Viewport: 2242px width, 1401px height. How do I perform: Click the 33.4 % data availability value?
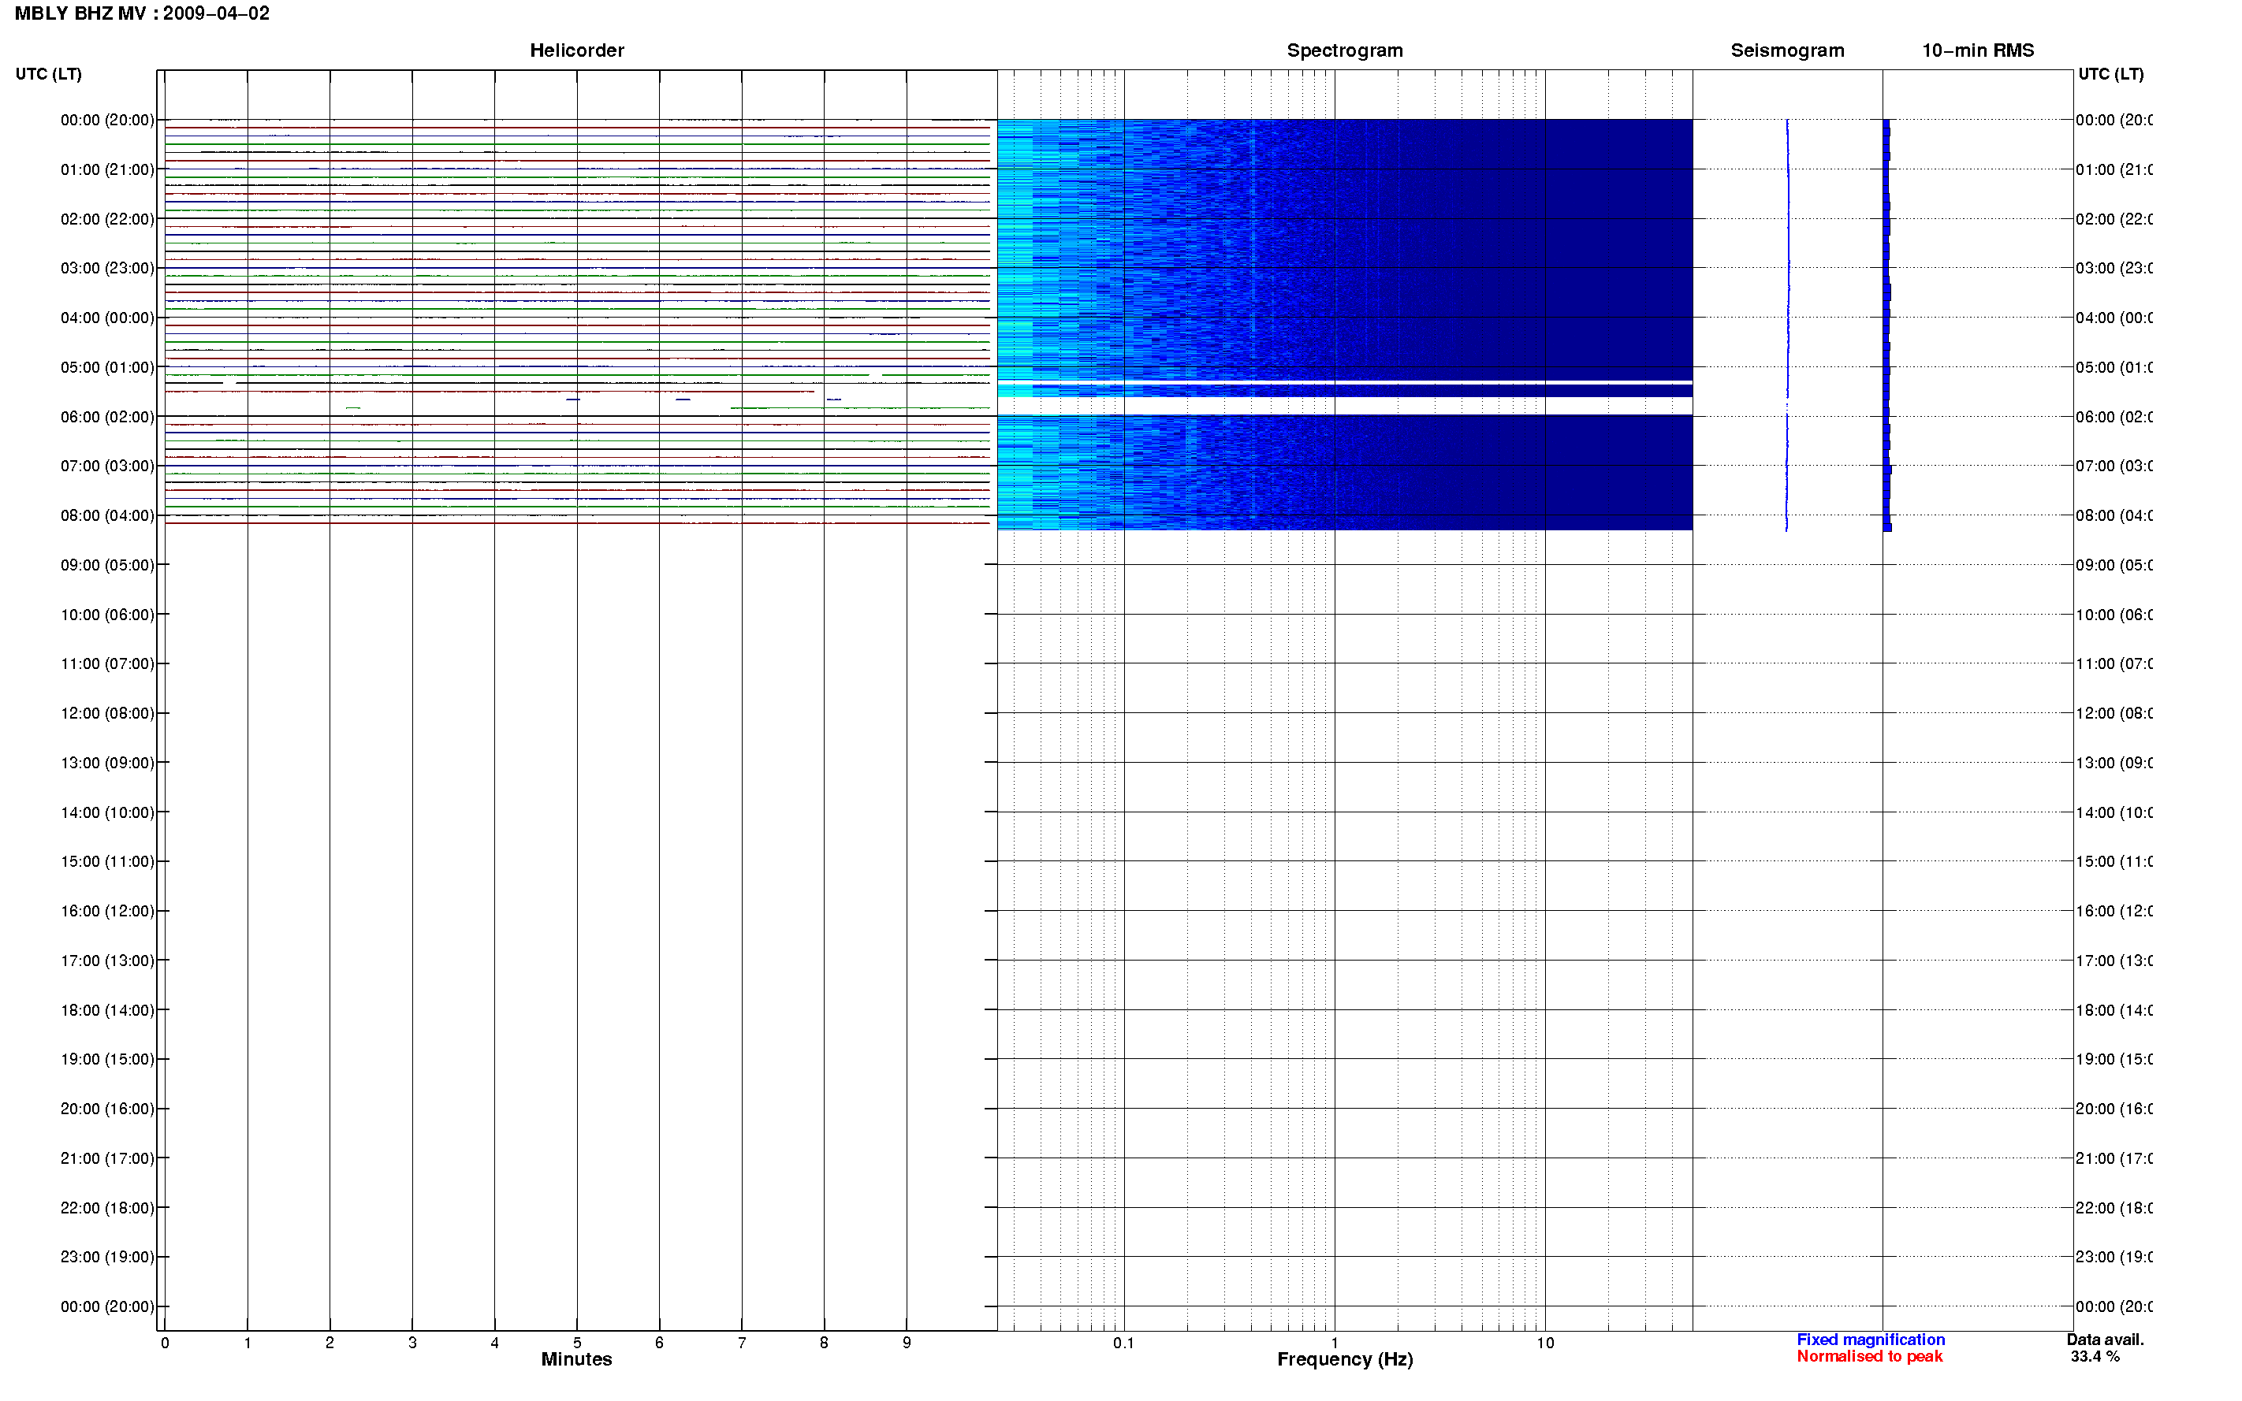2095,1357
